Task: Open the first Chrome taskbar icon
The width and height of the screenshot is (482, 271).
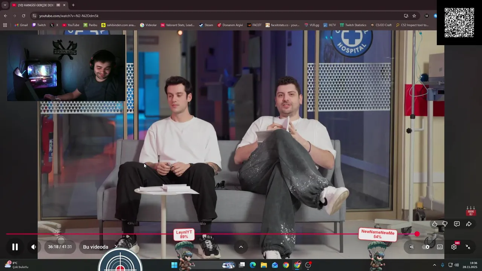Action: pyautogui.click(x=286, y=265)
